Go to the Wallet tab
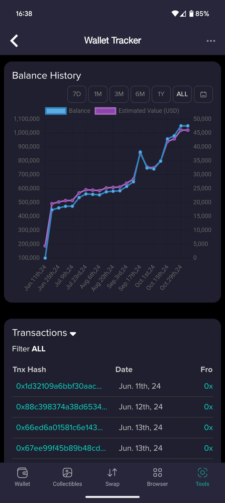Screen dimensions: 225x503 [x=22, y=477]
